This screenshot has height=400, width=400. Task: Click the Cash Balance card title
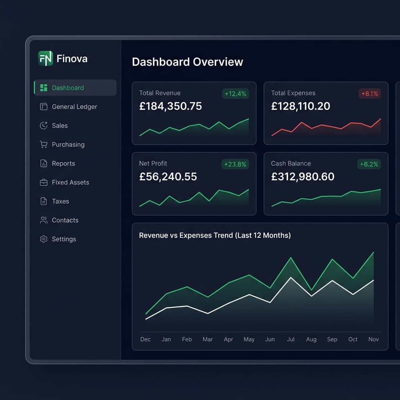[x=291, y=163]
